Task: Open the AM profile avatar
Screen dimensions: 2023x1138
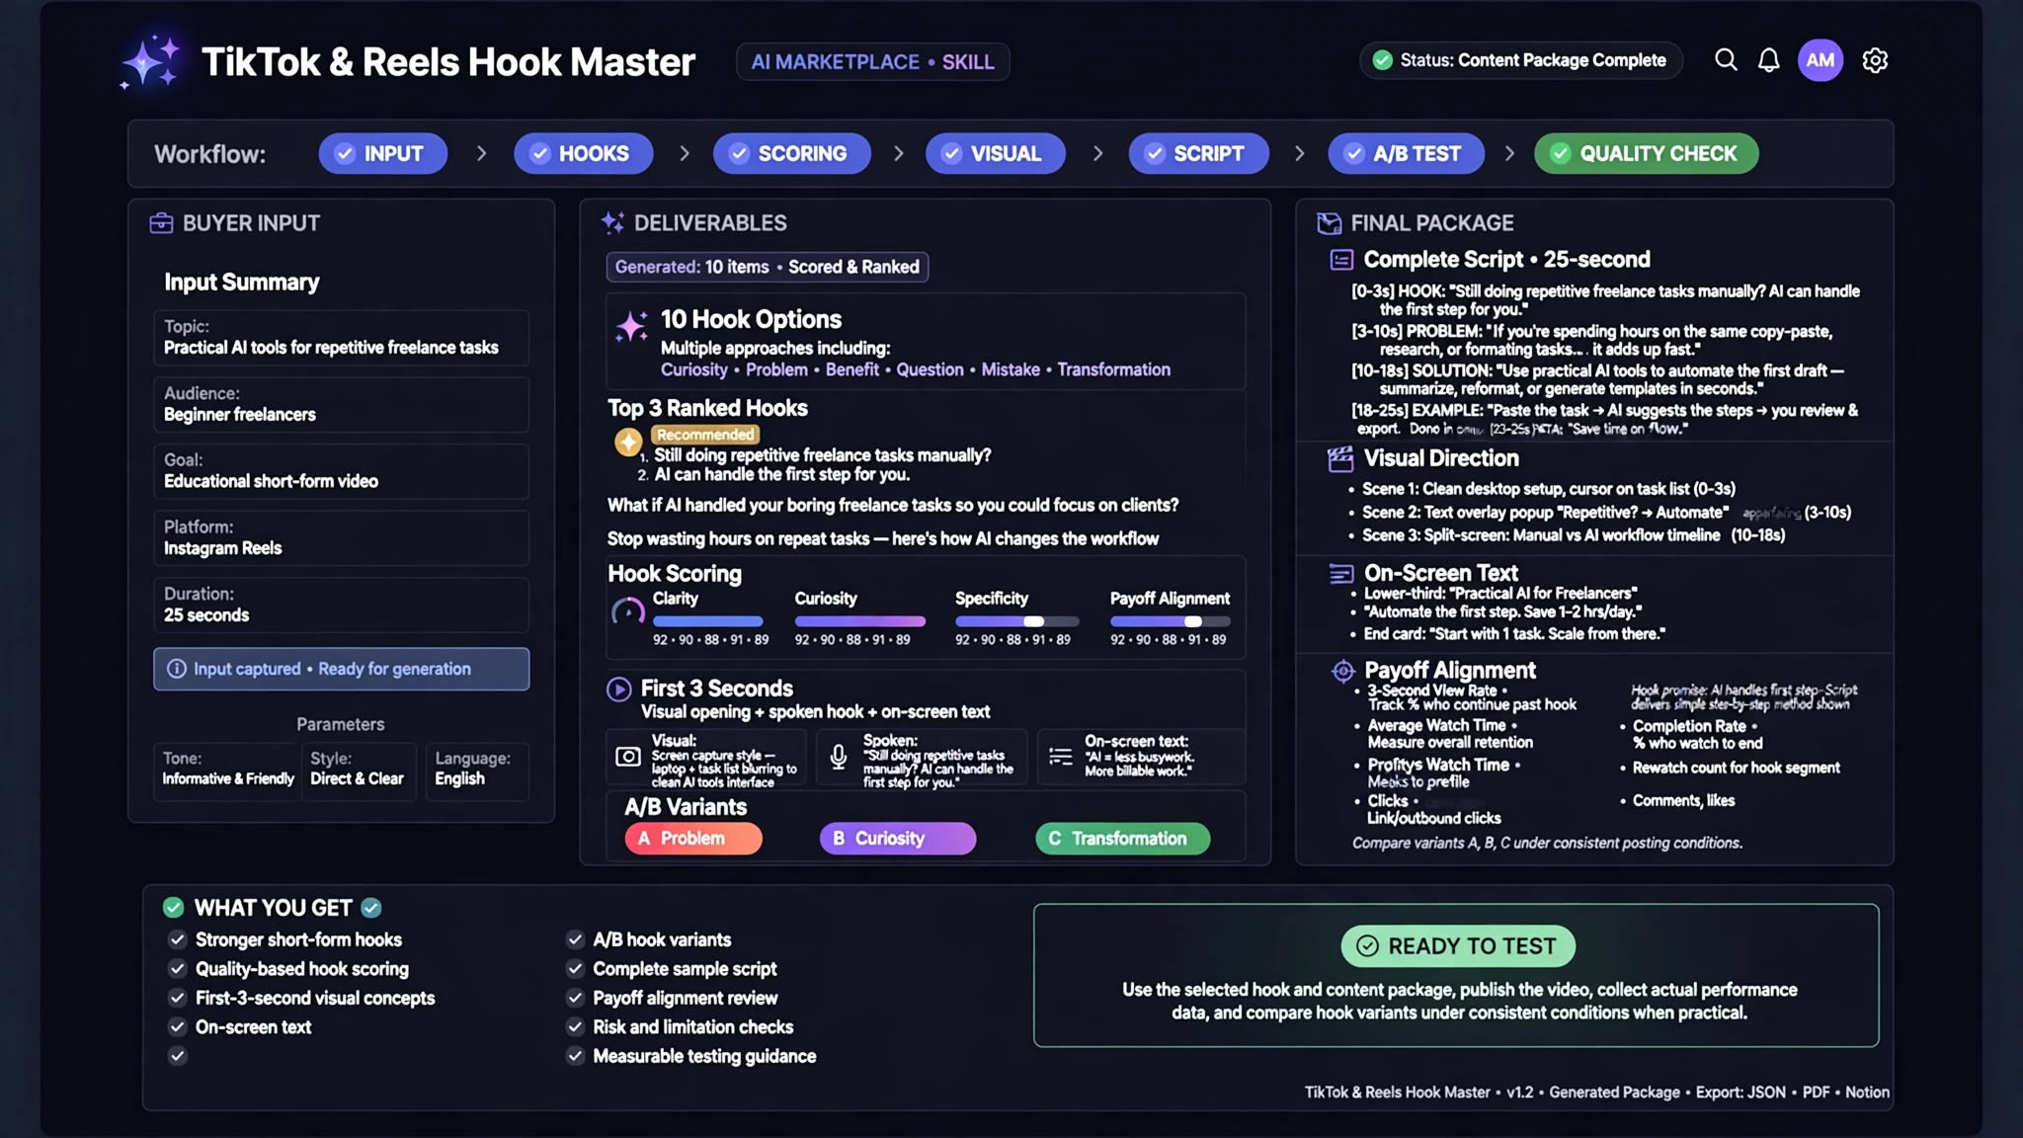Action: pyautogui.click(x=1821, y=60)
